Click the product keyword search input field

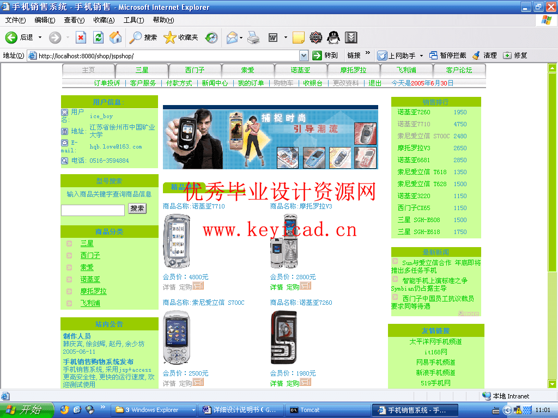click(93, 210)
